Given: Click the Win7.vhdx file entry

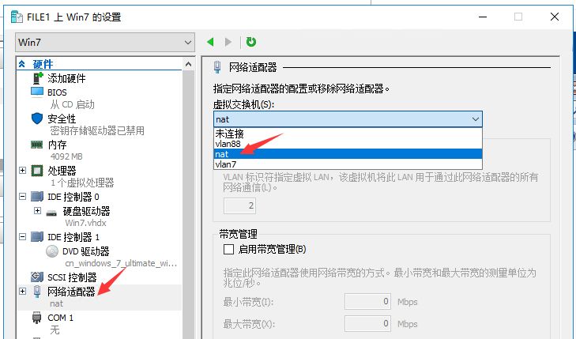Looking at the screenshot, I should [x=85, y=223].
